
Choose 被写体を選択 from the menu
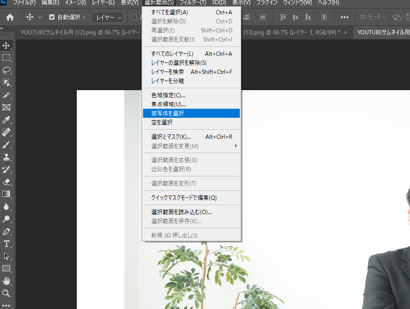(192, 113)
